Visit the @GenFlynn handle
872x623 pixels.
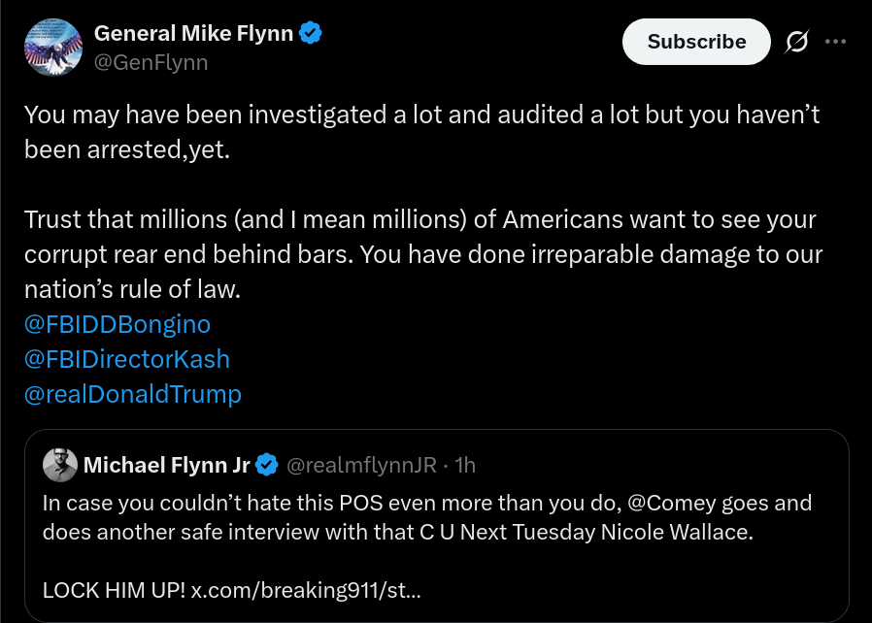151,62
